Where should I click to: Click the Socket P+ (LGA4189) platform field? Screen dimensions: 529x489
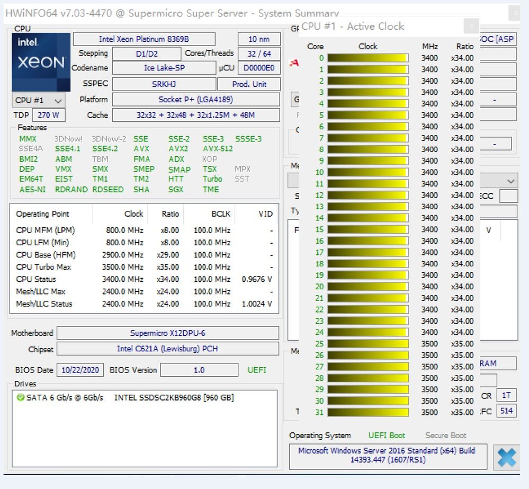pos(196,100)
